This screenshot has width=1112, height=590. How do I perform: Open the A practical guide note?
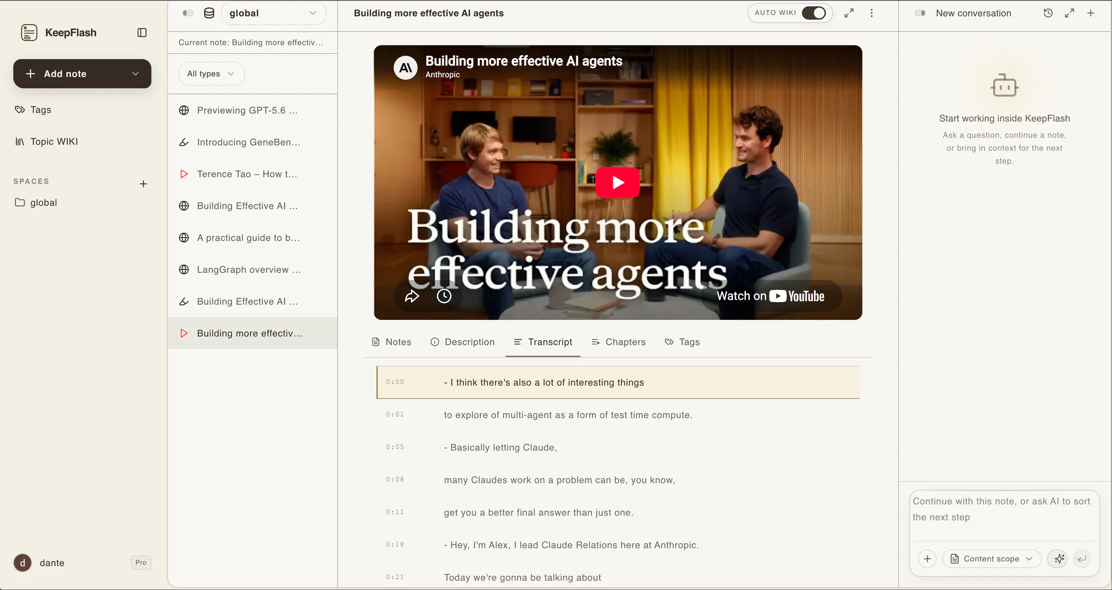click(x=253, y=238)
